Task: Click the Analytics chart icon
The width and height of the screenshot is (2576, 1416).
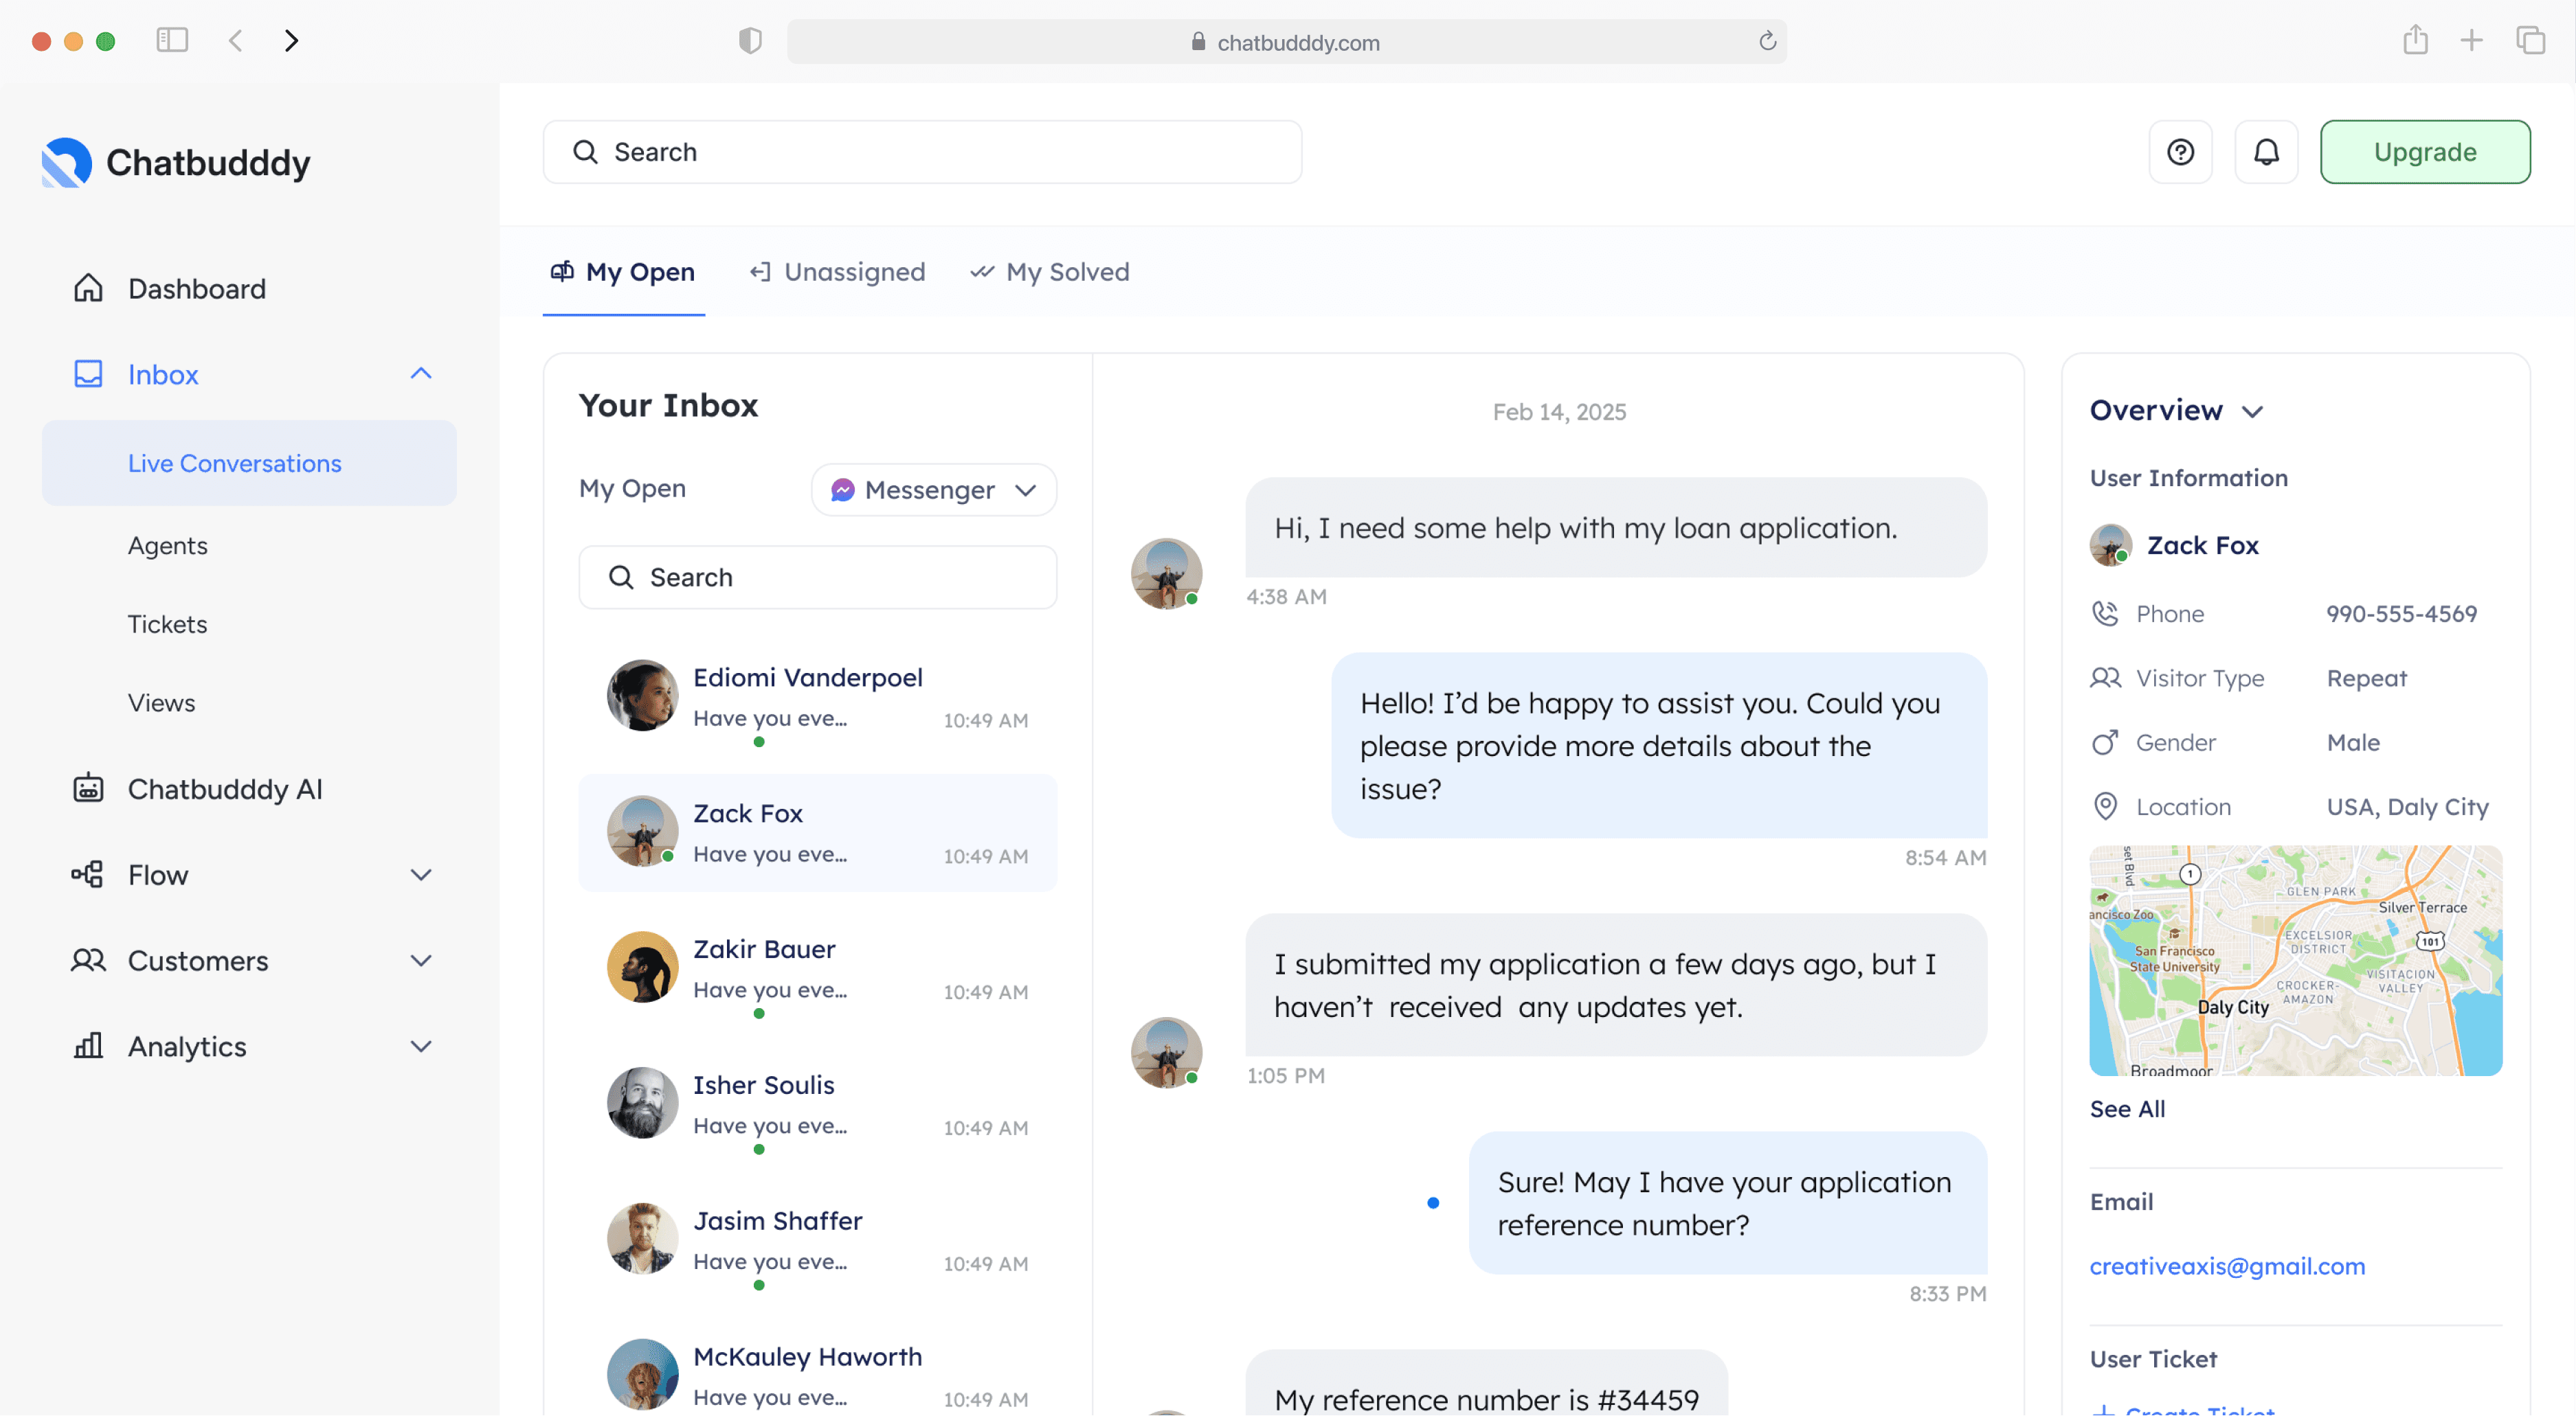Action: (89, 1047)
